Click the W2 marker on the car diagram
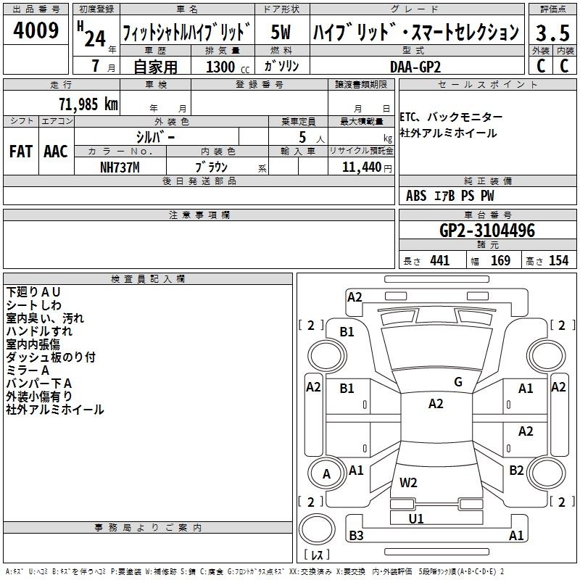The height and width of the screenshot is (580, 580). tap(408, 482)
